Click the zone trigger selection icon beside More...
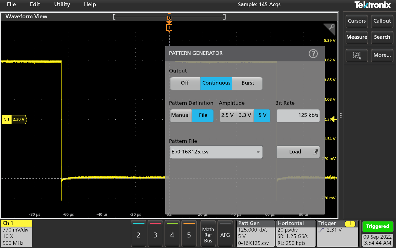Screen dimensions: 396x248 tap(356, 55)
